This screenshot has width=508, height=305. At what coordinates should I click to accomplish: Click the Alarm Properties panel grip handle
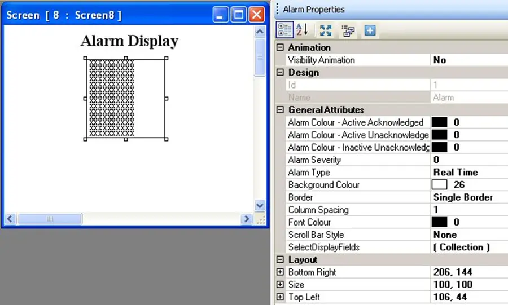click(277, 10)
